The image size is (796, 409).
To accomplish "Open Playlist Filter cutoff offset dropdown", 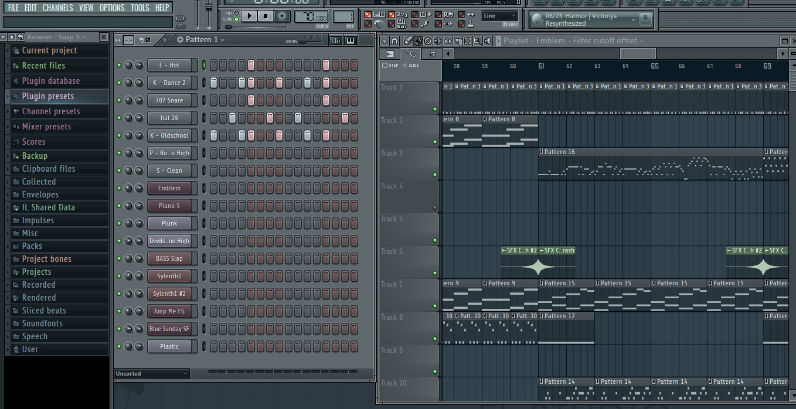I will 642,41.
